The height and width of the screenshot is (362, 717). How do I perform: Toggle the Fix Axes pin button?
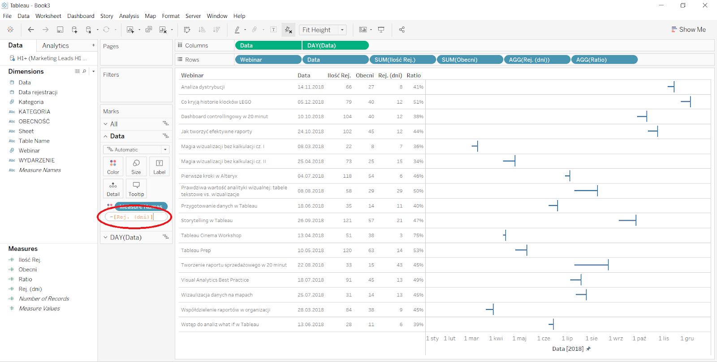[288, 30]
